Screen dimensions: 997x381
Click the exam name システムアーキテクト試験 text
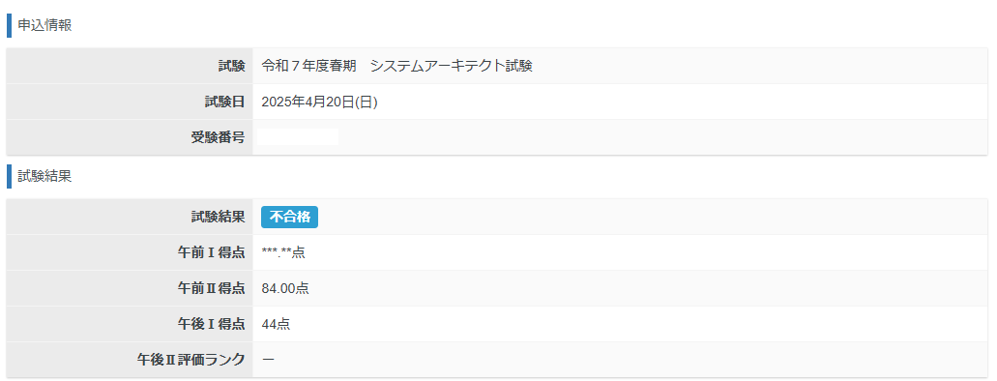tap(451, 66)
